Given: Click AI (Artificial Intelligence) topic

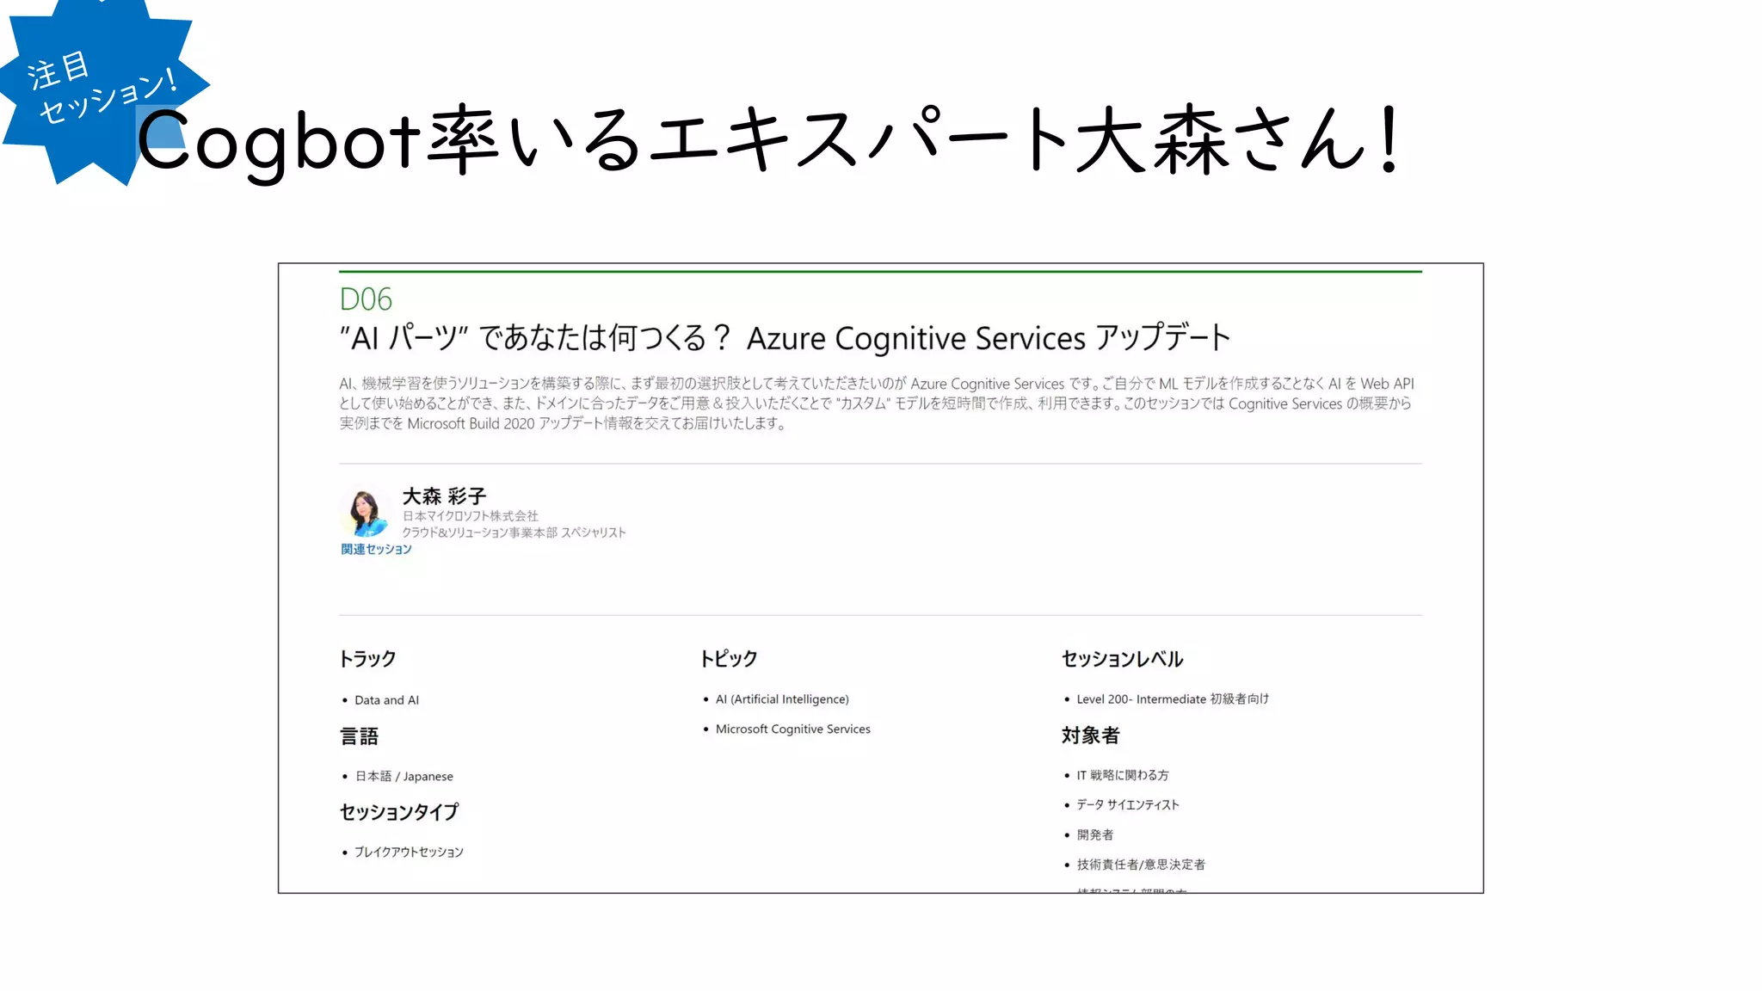Looking at the screenshot, I should pyautogui.click(x=782, y=699).
